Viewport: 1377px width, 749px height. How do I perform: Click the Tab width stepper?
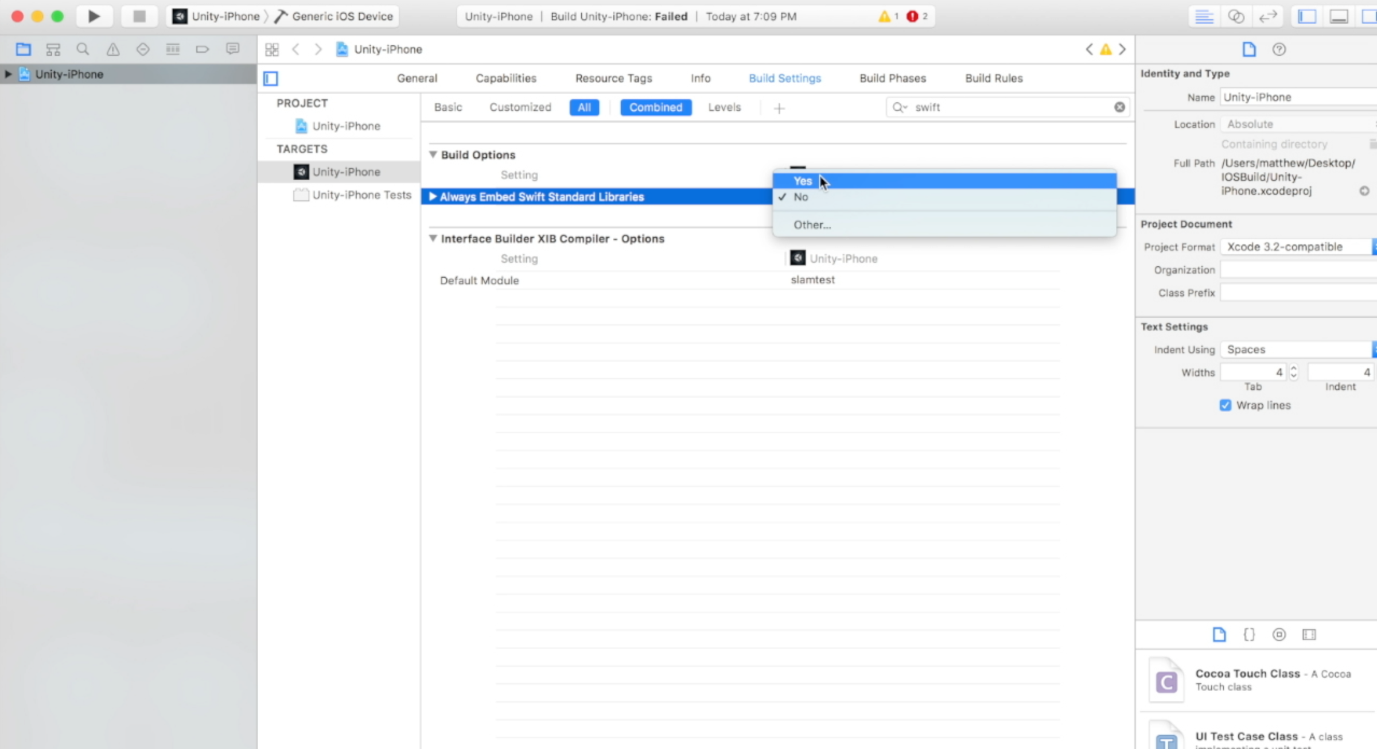1293,372
